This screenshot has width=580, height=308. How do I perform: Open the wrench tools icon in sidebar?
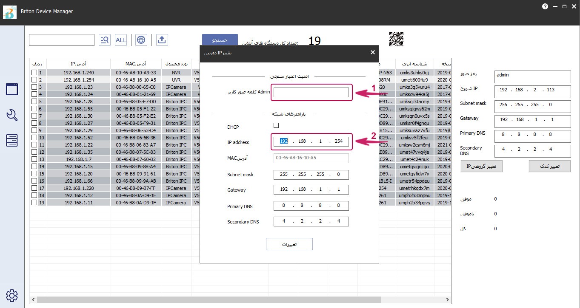tap(12, 115)
